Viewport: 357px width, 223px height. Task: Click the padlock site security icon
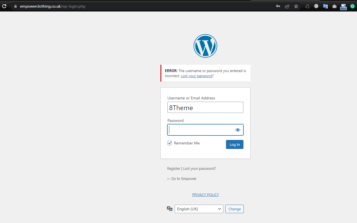(x=15, y=6)
